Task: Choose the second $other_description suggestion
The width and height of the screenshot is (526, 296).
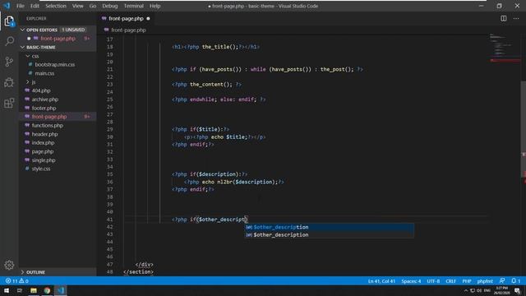Action: 329,235
